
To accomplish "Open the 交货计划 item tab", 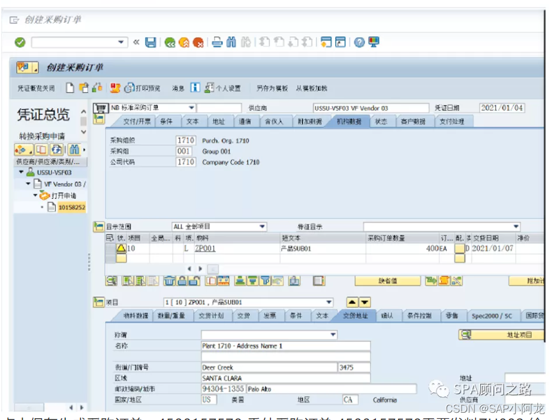I will (x=211, y=316).
